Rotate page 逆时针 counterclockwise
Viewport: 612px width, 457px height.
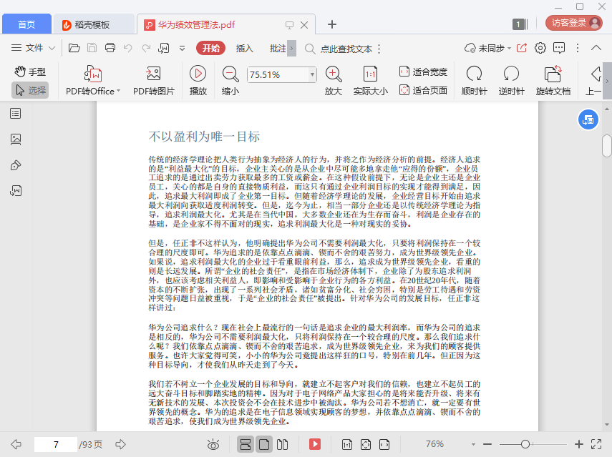pos(511,81)
